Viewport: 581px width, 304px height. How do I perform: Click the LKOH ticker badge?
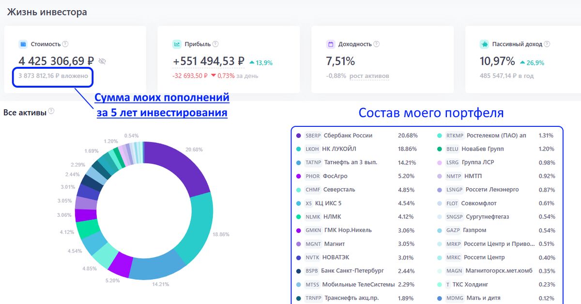click(312, 149)
